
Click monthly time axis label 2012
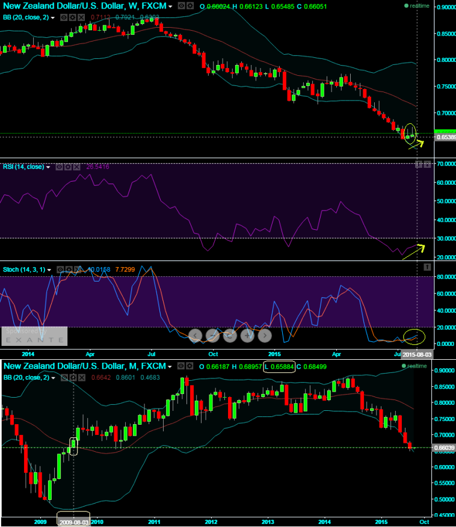[211, 522]
